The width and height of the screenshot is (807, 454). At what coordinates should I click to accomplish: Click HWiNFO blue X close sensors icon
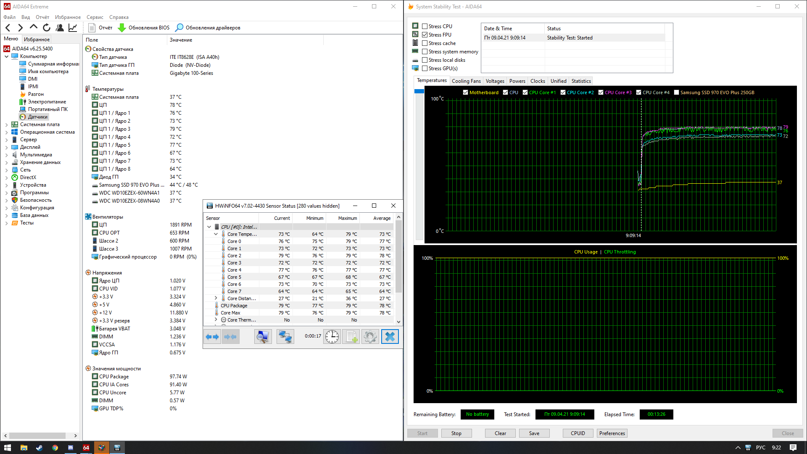(x=390, y=337)
